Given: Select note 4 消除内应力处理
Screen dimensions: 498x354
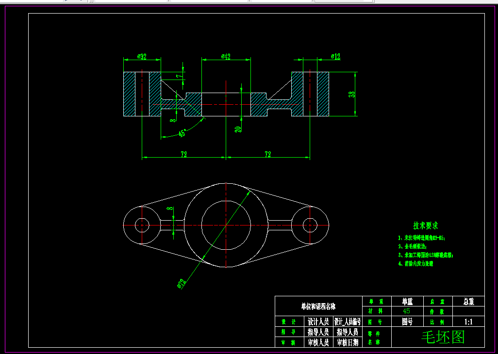Looking at the screenshot, I should point(415,263).
